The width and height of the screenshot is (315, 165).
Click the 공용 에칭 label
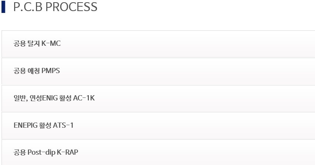pyautogui.click(x=27, y=71)
